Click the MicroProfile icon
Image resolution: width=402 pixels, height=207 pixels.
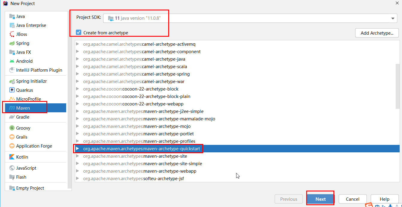[12, 99]
